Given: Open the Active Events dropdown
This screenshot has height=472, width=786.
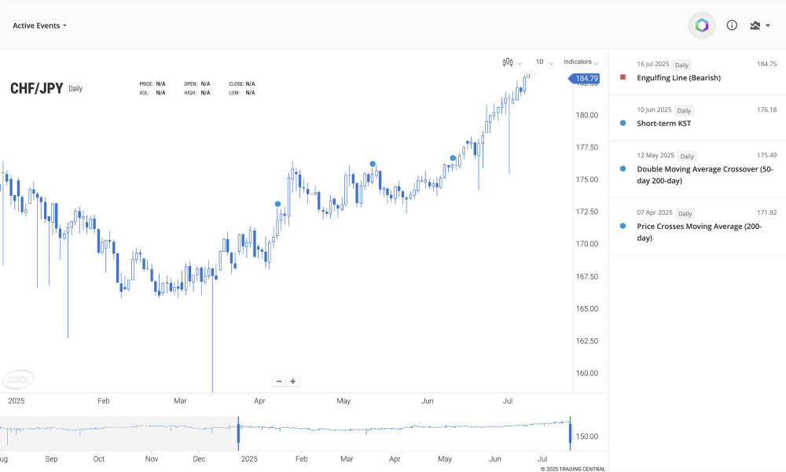Looking at the screenshot, I should coord(39,25).
